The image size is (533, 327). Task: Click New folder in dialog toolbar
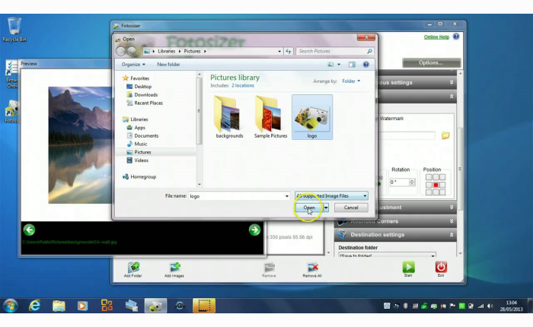coord(168,64)
